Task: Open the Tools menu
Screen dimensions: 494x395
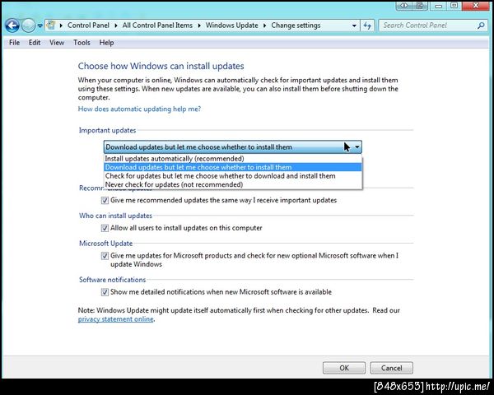Action: tap(82, 43)
